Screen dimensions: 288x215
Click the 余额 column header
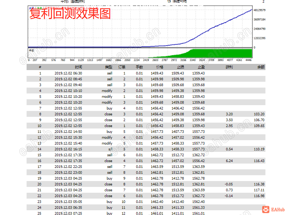point(261,67)
